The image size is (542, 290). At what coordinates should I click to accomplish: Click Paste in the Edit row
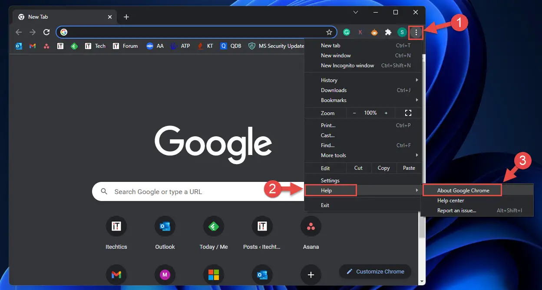click(x=409, y=168)
